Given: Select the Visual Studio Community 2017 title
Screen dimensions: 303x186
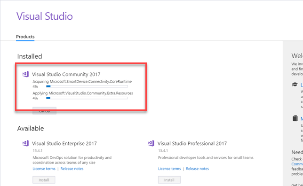Looking at the screenshot, I should [x=66, y=75].
